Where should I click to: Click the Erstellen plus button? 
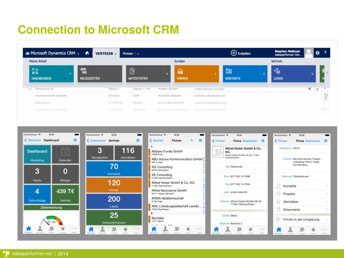coord(241,53)
